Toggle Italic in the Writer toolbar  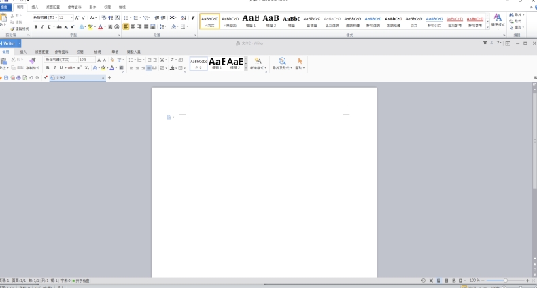point(54,68)
